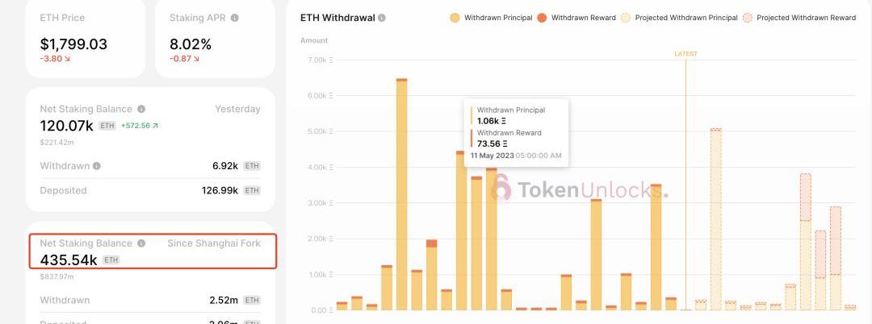Toggle the Withdrawn Reward legend series

point(577,18)
